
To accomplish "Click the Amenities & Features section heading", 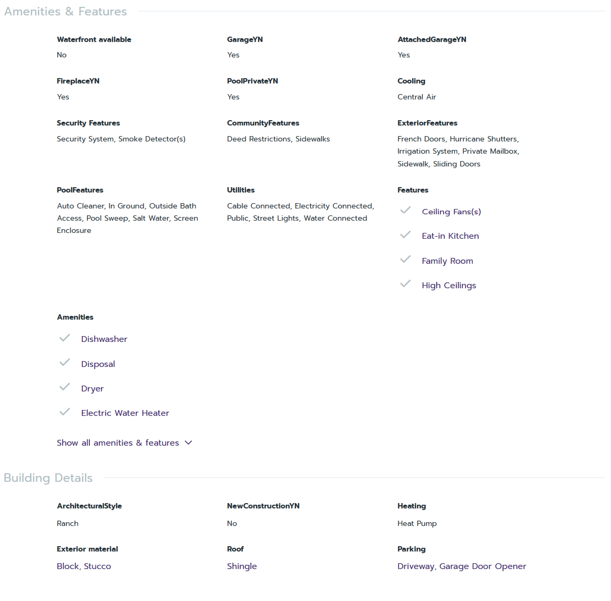I will [x=65, y=12].
